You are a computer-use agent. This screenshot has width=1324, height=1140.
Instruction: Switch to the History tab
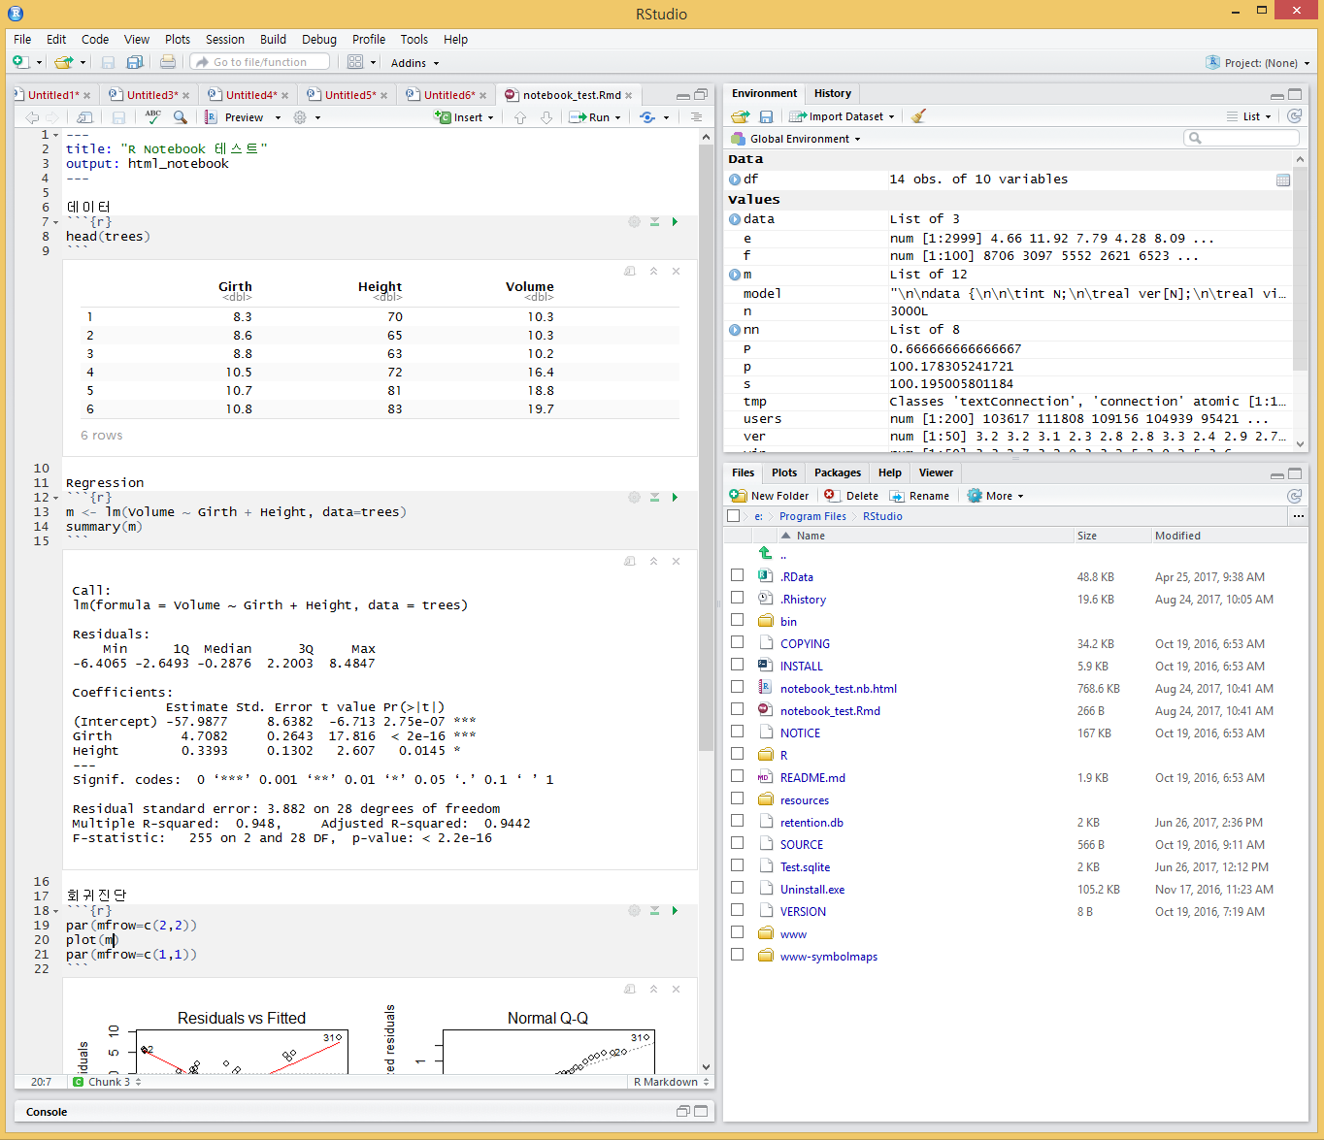(833, 93)
